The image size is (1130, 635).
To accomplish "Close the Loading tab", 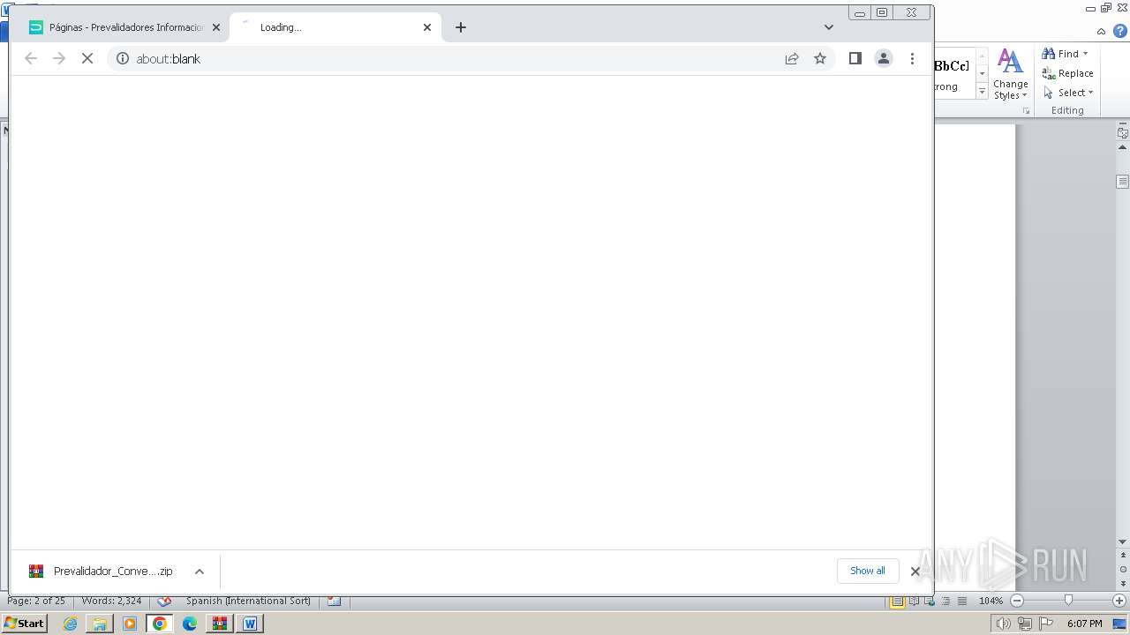I will click(427, 27).
